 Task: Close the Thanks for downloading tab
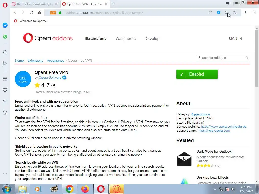56,4
